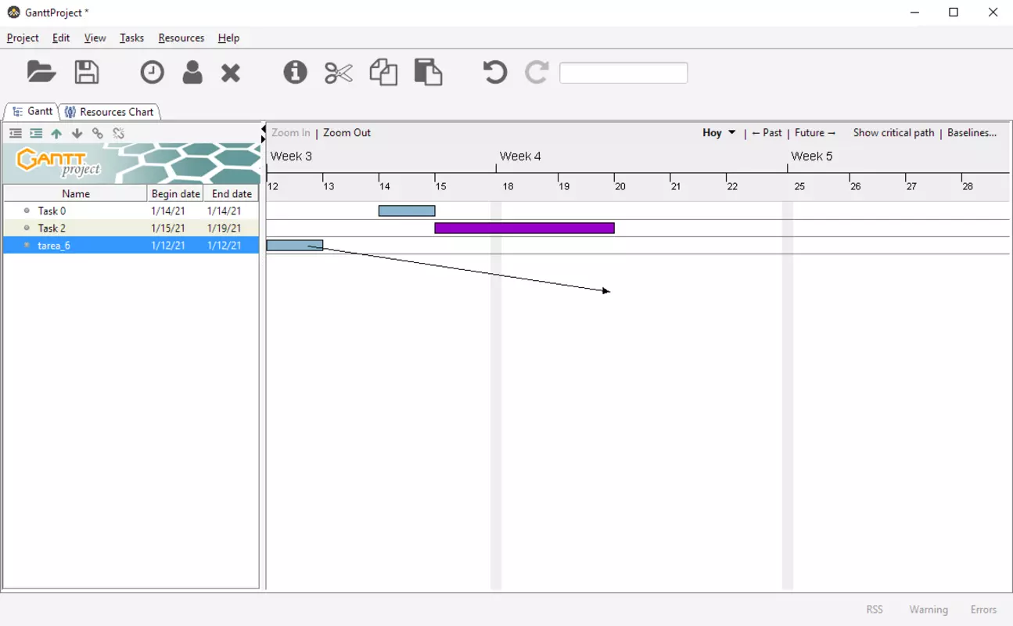This screenshot has height=626, width=1013.
Task: Open the Resources menu
Action: click(181, 38)
